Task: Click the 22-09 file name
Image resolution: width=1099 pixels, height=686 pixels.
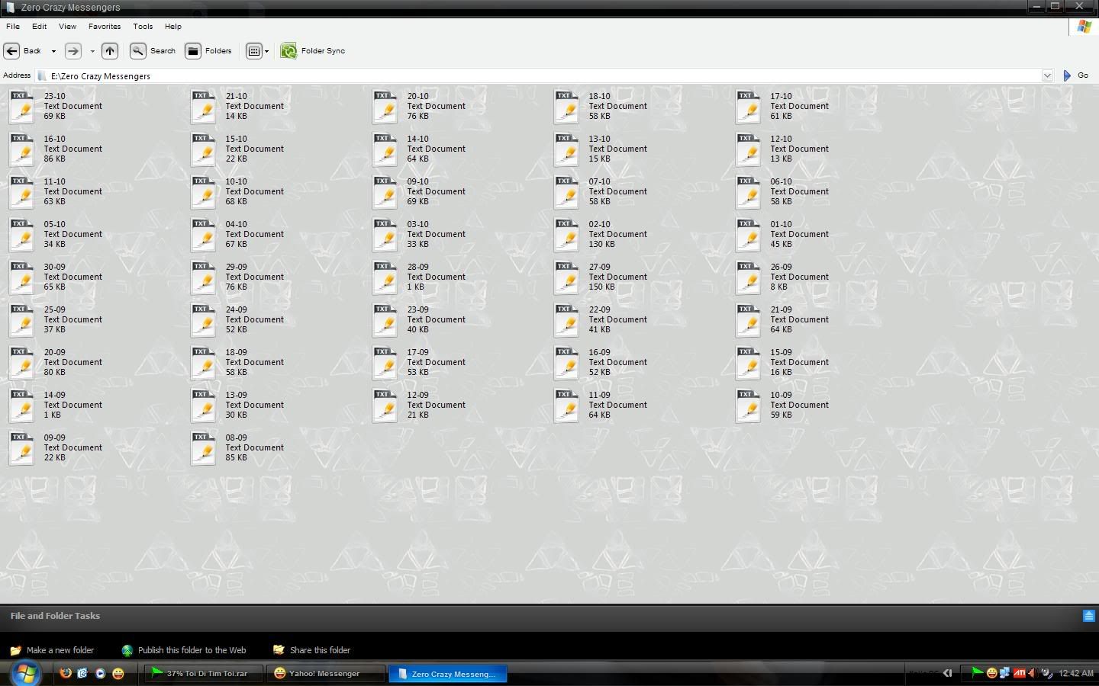Action: (599, 310)
